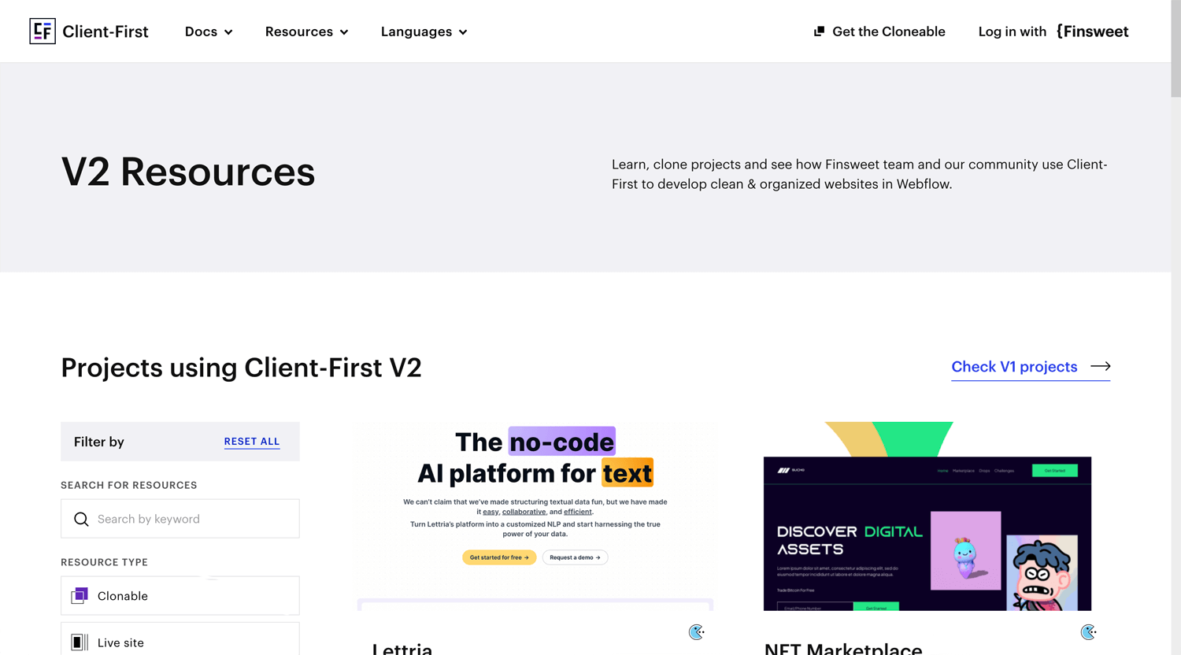Viewport: 1181px width, 655px height.
Task: Click the Client-First logo icon
Action: 43,31
